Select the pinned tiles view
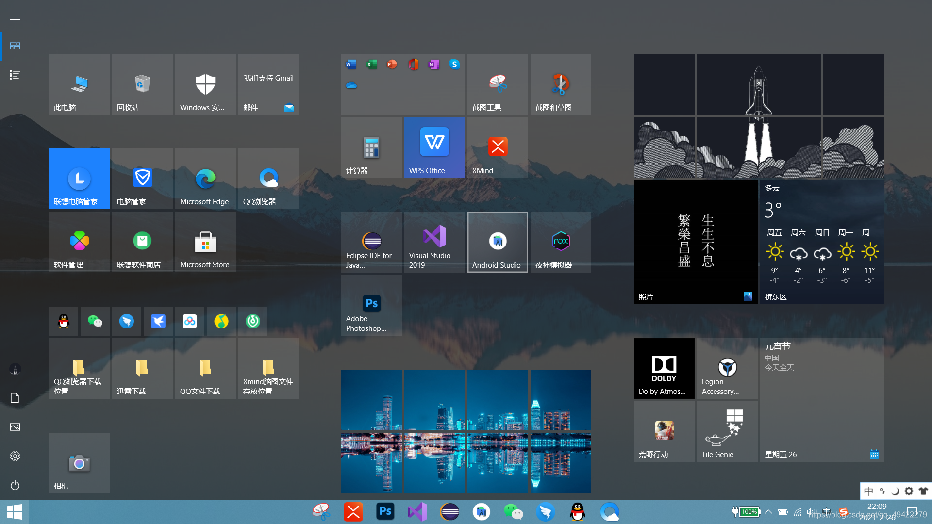This screenshot has width=932, height=524. pyautogui.click(x=15, y=46)
